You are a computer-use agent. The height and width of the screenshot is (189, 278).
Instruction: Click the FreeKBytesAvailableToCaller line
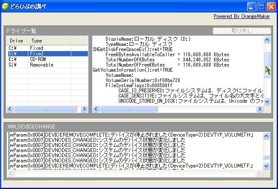tap(167, 55)
